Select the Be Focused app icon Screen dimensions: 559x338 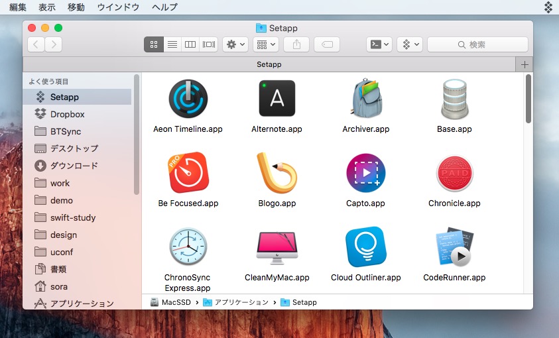[x=188, y=173]
